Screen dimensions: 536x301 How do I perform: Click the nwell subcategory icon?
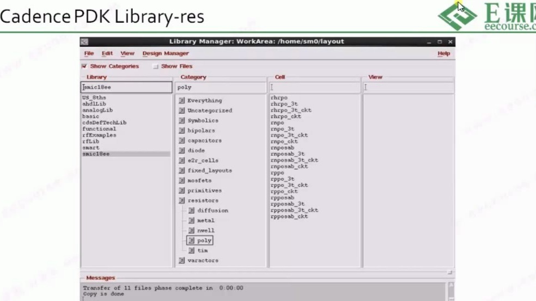(x=191, y=230)
